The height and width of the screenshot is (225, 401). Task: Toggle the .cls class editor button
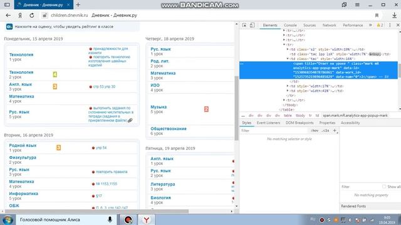tap(325, 131)
